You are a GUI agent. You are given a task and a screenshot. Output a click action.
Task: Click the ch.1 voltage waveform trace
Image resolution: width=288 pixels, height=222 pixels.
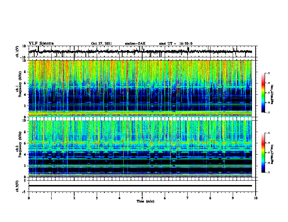[140, 52]
